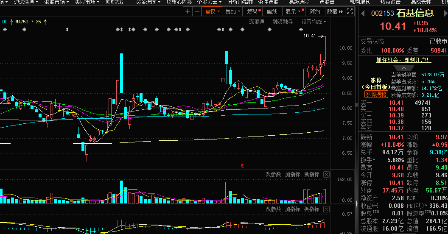Toggle 简约 simplified view mode
The image size is (448, 234).
tap(315, 12)
